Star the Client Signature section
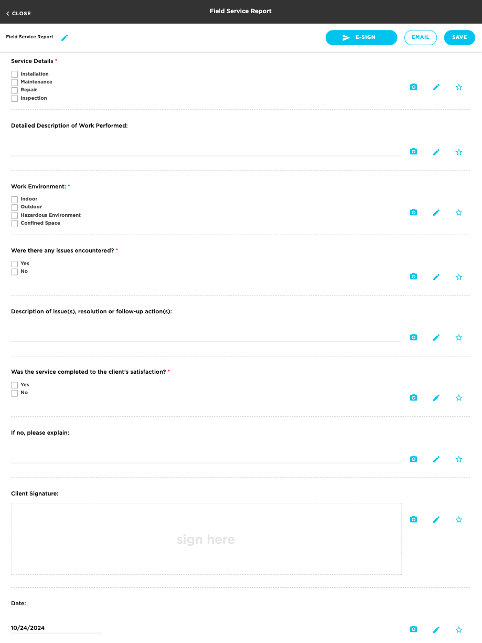The image size is (482, 643). pyautogui.click(x=458, y=520)
